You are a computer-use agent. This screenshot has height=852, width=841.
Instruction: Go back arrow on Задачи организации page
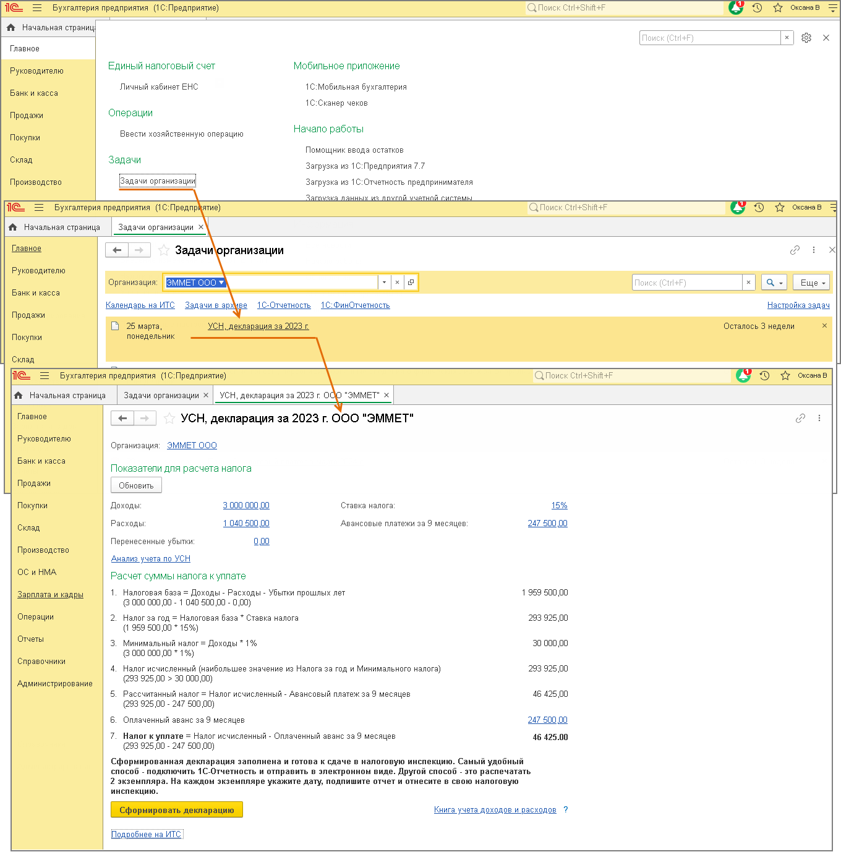coord(117,250)
